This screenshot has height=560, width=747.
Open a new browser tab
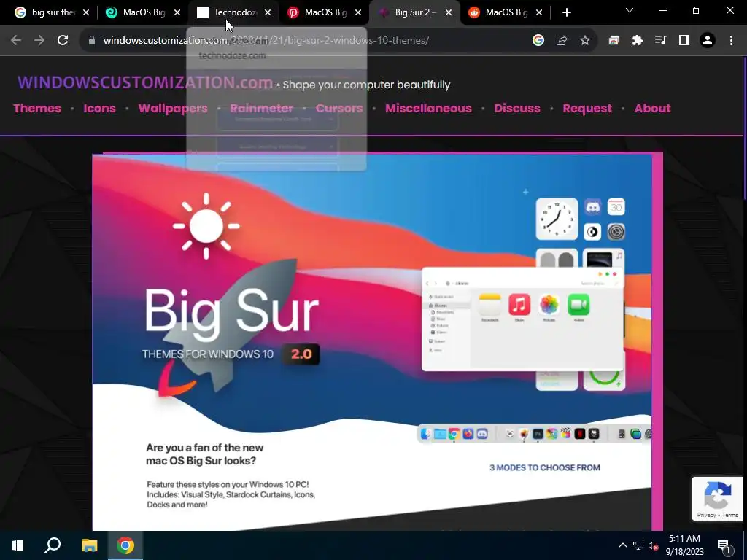566,12
